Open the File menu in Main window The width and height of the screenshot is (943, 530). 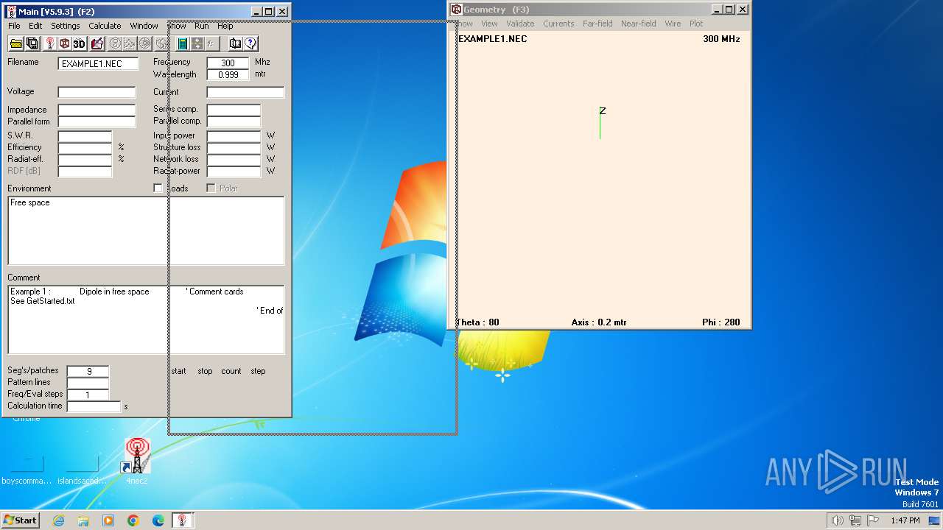(14, 26)
